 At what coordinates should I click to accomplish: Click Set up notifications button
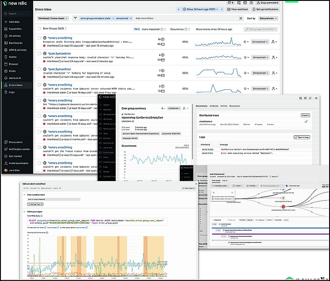pyautogui.click(x=265, y=9)
